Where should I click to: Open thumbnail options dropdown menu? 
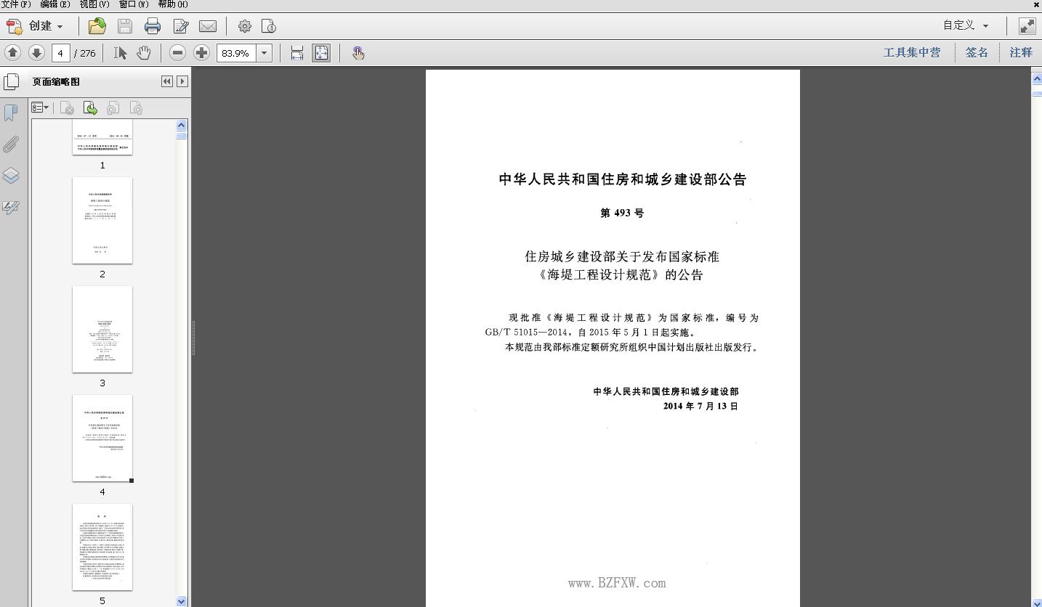point(40,107)
